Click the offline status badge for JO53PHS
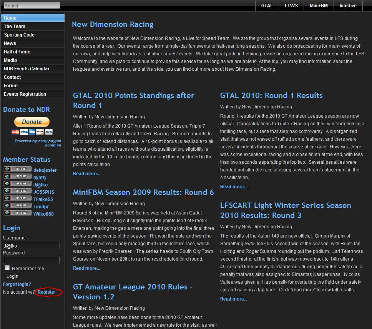The height and width of the screenshot is (329, 372). coord(18,191)
